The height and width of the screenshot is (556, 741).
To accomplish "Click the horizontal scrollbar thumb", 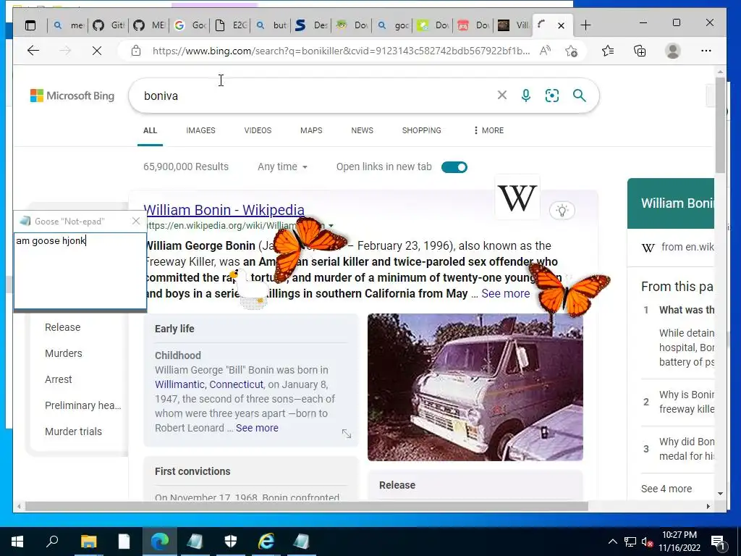I will 306,506.
